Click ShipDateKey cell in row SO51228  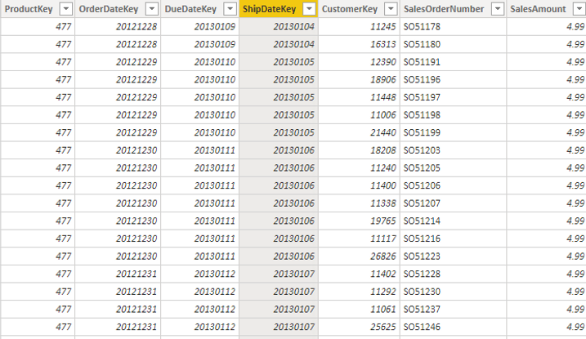click(279, 274)
